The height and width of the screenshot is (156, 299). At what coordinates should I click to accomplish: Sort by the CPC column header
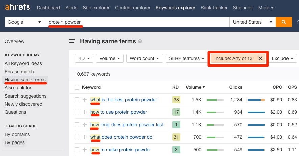(x=277, y=87)
